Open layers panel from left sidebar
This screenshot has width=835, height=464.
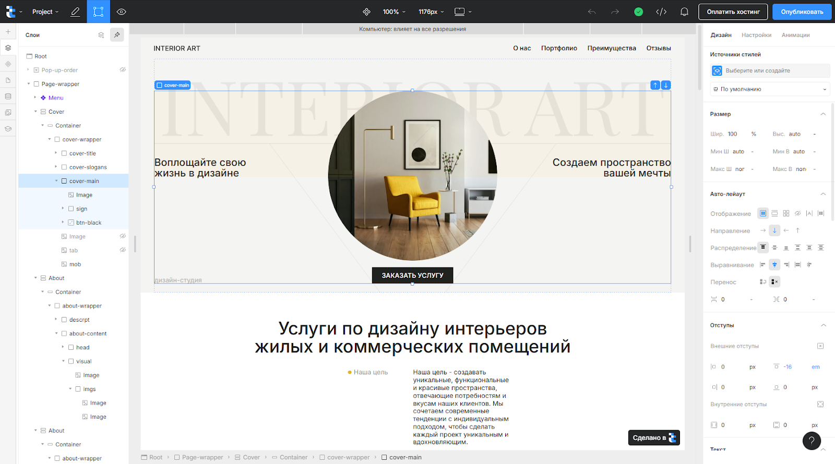tap(8, 47)
